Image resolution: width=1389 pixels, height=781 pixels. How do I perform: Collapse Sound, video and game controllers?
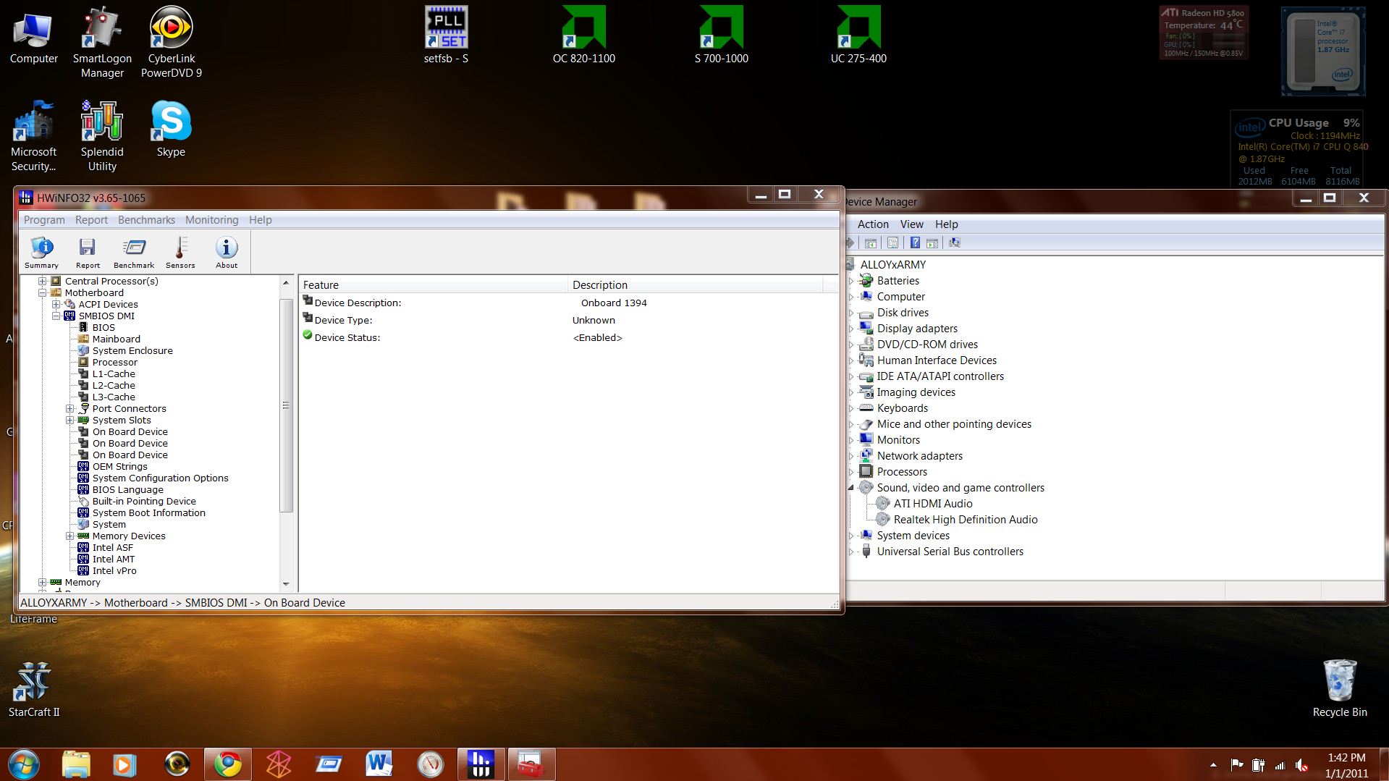click(851, 488)
